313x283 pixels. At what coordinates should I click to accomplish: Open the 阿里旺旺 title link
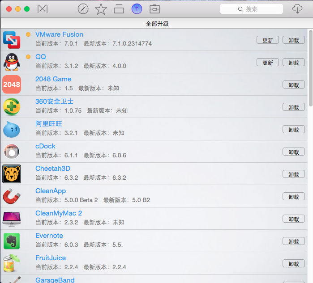coord(49,123)
